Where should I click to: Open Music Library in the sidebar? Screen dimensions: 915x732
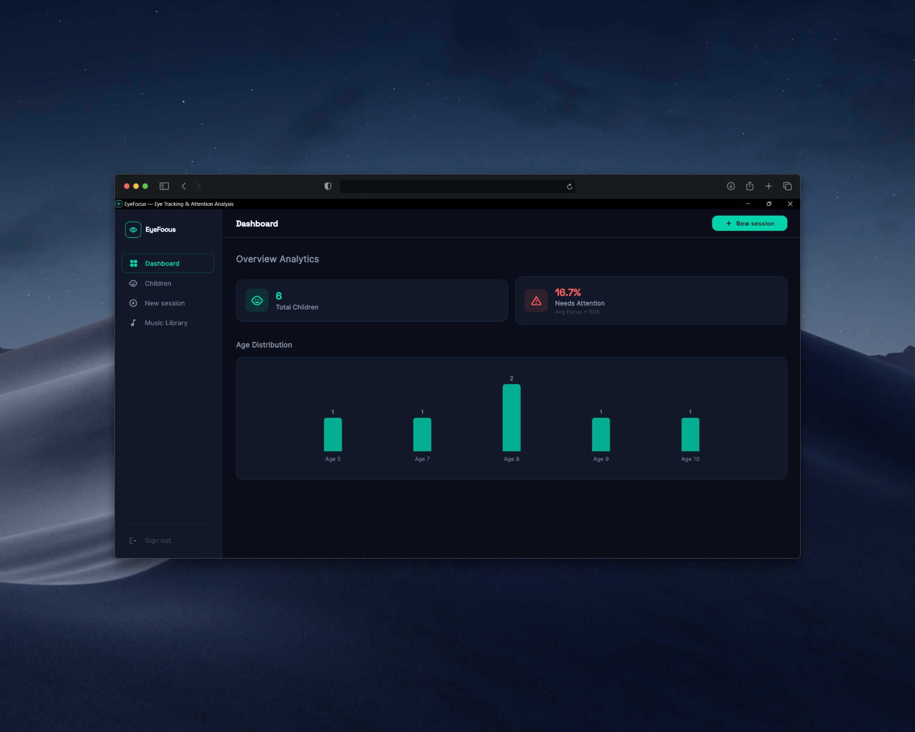pos(168,323)
